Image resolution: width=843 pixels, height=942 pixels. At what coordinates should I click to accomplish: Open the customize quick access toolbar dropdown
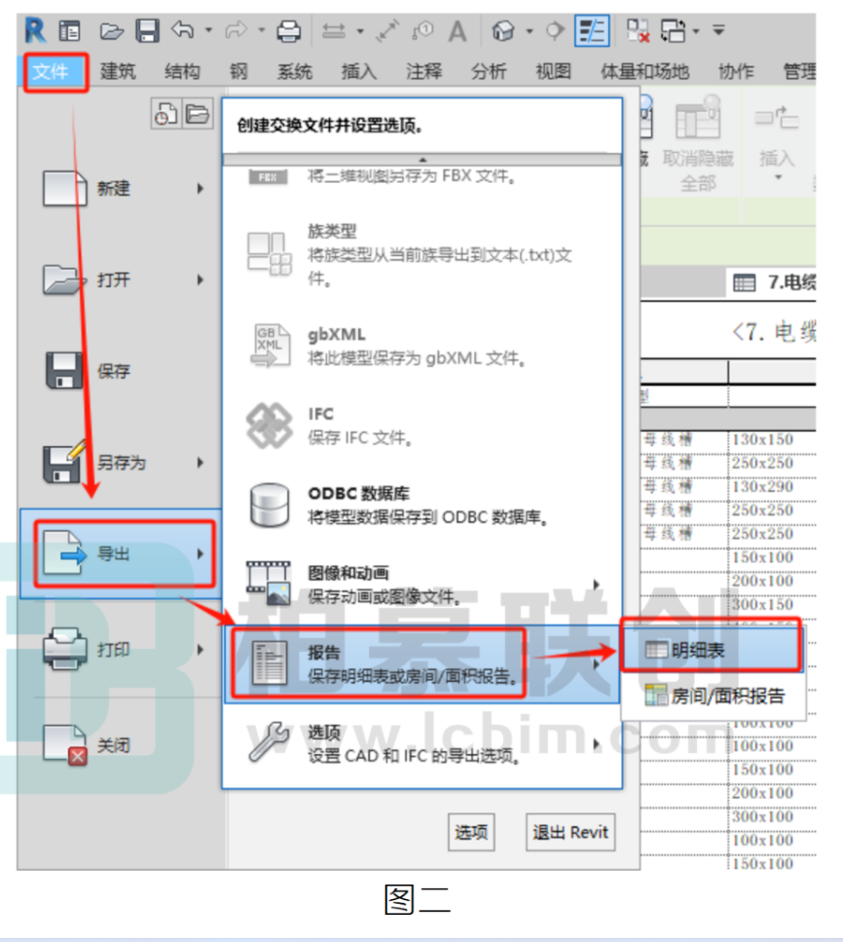pos(718,29)
